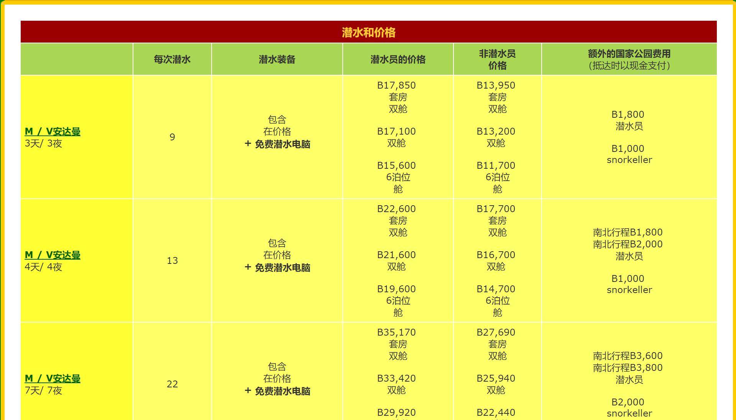Select the dive count 13 cell
Viewport: 736px width, 420px height.
tap(172, 260)
